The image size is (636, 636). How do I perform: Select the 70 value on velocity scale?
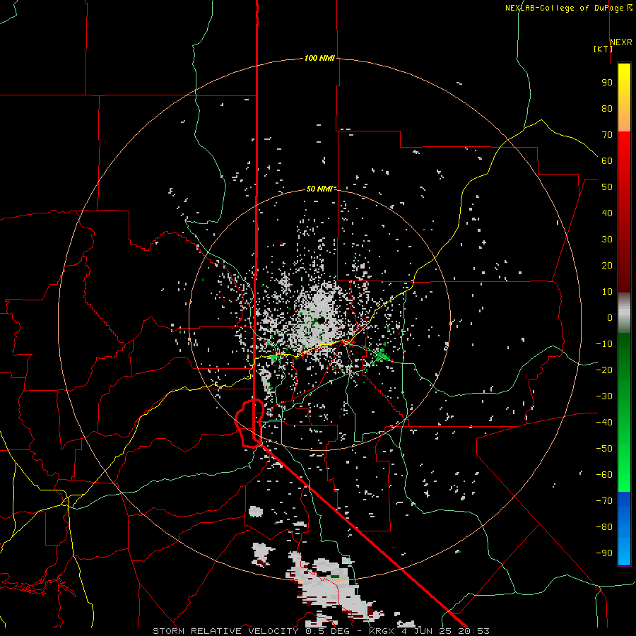pos(607,135)
